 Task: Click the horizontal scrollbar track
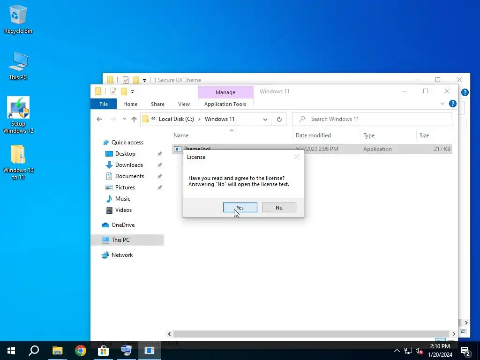(311, 334)
